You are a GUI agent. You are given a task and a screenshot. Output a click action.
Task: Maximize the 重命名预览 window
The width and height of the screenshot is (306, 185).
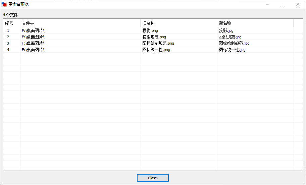283,4
